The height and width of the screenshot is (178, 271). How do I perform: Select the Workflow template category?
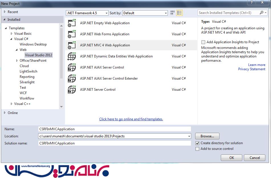coord(27,98)
